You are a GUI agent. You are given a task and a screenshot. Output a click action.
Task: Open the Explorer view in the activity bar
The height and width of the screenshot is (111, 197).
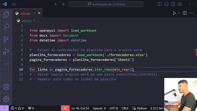tap(6, 14)
